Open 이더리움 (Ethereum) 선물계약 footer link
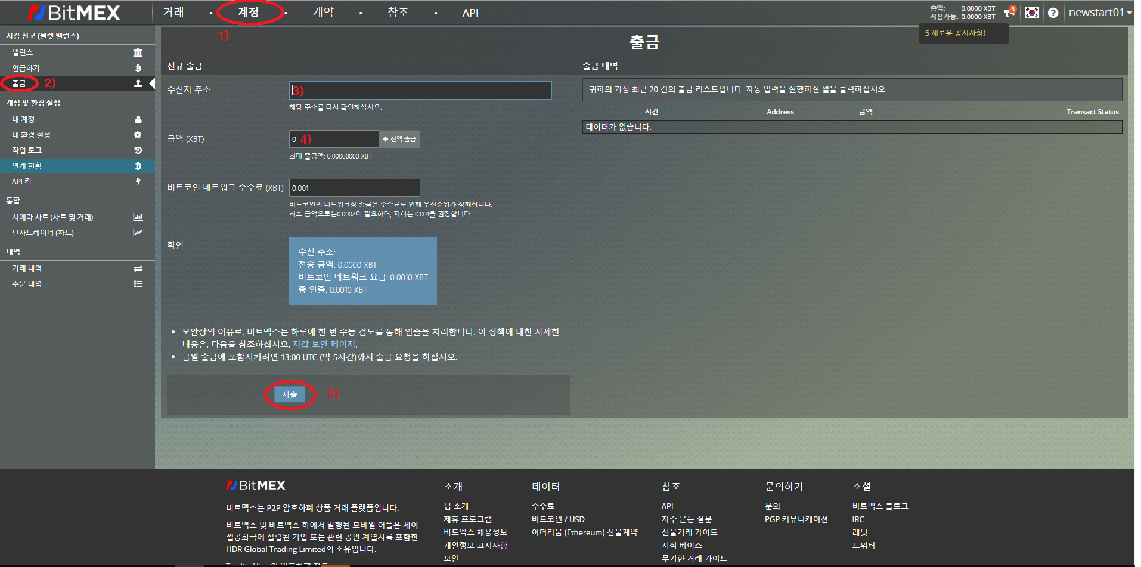This screenshot has width=1141, height=567. [x=585, y=532]
